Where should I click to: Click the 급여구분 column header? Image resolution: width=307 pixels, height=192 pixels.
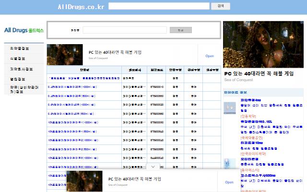(x=193, y=70)
